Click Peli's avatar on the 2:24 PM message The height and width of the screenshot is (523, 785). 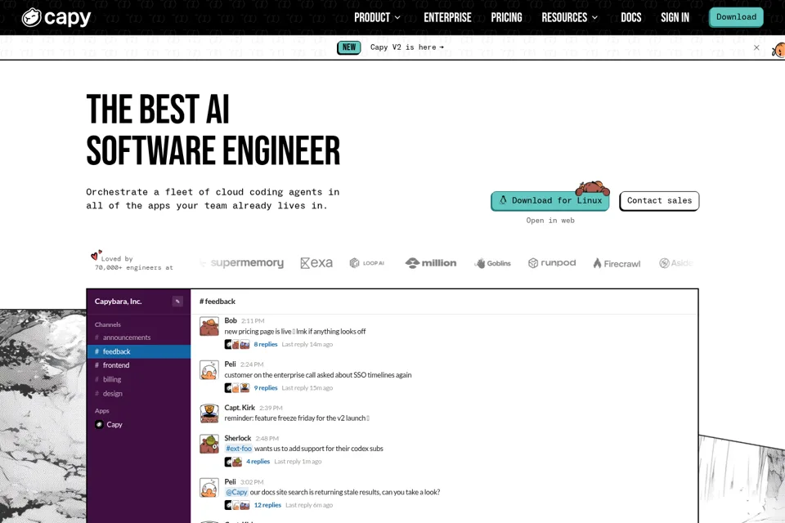click(x=209, y=369)
